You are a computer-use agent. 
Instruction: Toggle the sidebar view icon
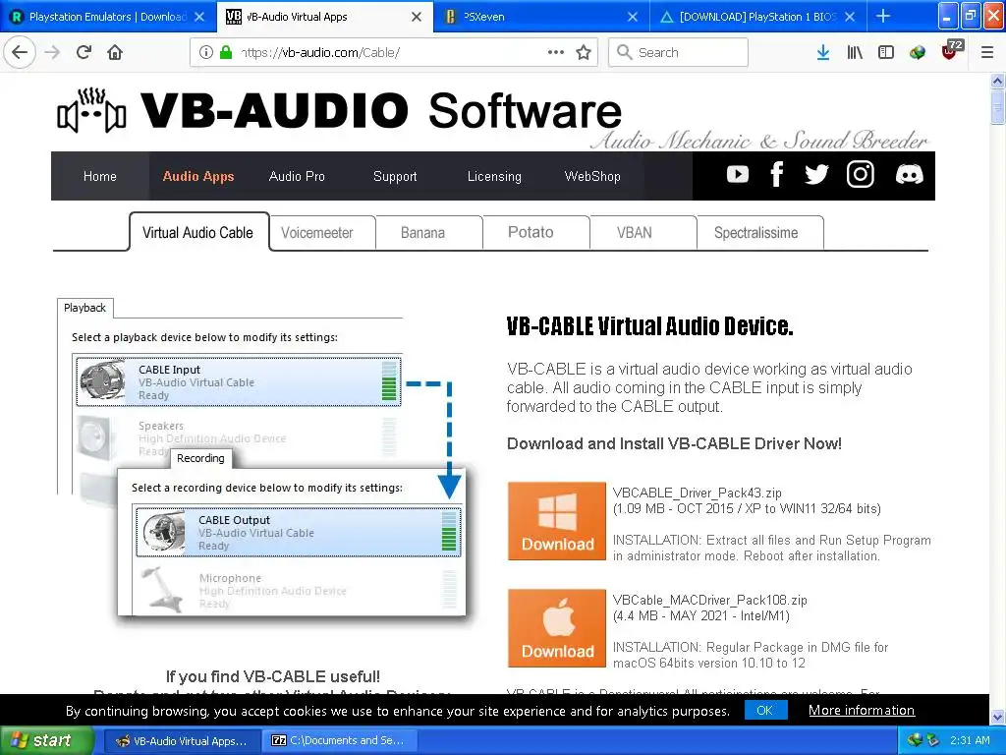click(886, 53)
